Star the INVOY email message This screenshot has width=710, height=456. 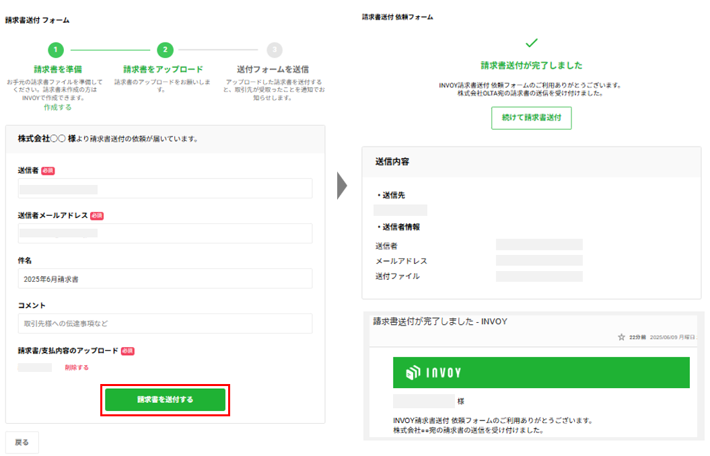[621, 337]
